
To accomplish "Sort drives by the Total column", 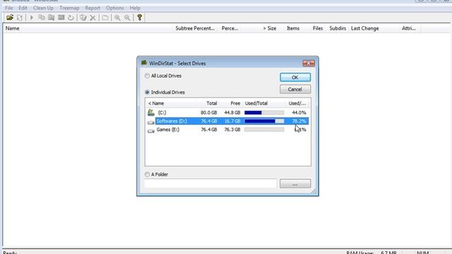I will (x=208, y=103).
